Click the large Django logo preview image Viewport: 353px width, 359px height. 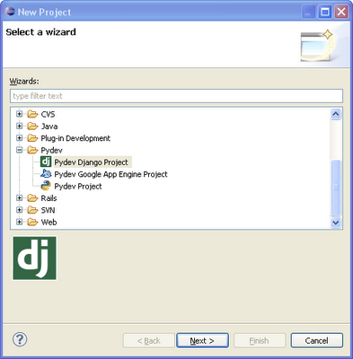click(34, 258)
